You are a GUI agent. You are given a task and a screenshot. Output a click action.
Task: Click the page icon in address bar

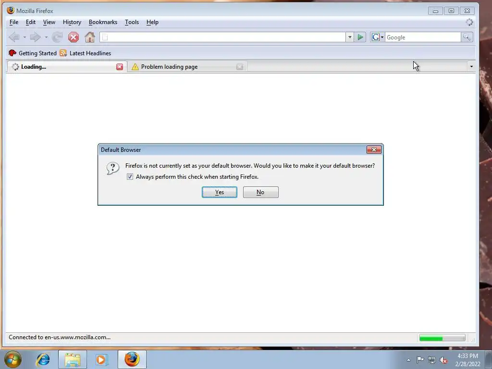coord(105,37)
